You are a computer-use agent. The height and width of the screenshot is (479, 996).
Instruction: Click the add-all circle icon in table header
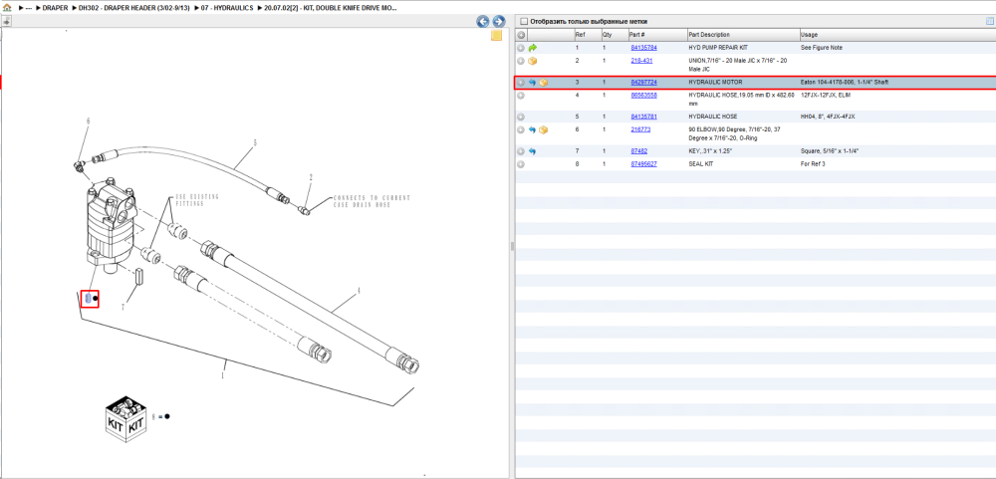521,34
